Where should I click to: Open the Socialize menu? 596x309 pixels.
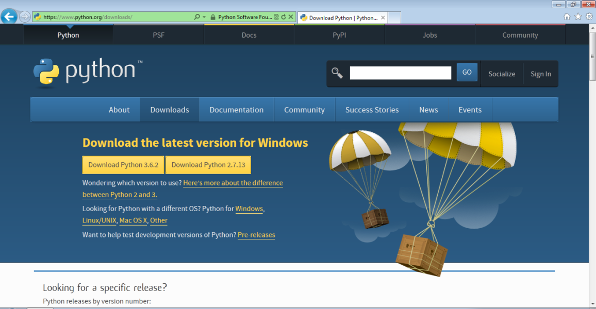tap(502, 74)
